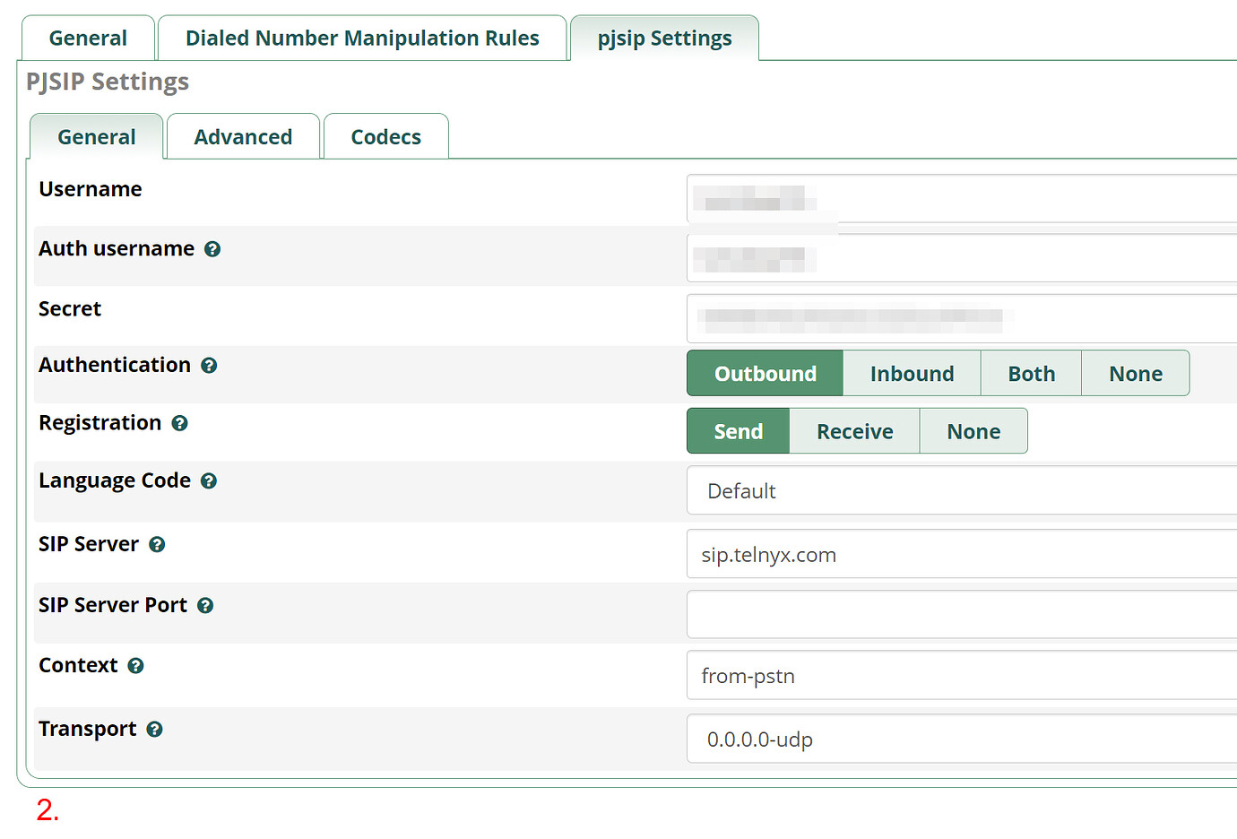Select None for Authentication

coord(1135,374)
